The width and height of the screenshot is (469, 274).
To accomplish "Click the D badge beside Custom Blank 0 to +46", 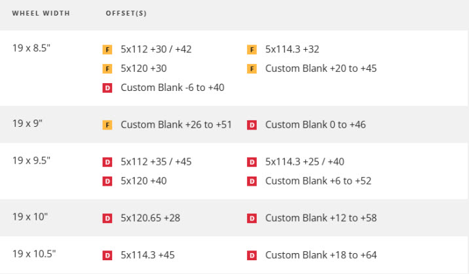I will [x=252, y=125].
